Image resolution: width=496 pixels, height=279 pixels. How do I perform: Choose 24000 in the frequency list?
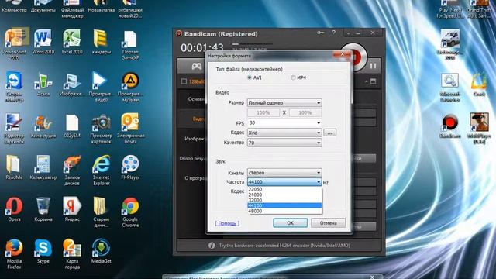(x=284, y=195)
